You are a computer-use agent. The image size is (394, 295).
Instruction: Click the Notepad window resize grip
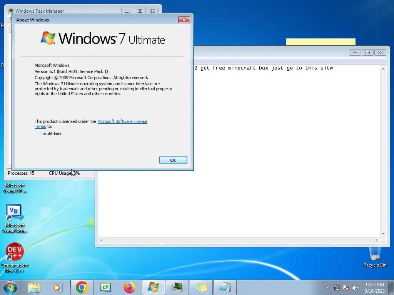(384, 241)
